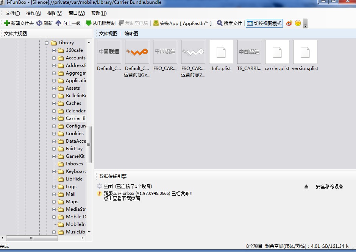The height and width of the screenshot is (252, 356).
Task: Expand the Cookies folder node
Action: pyautogui.click(x=54, y=134)
